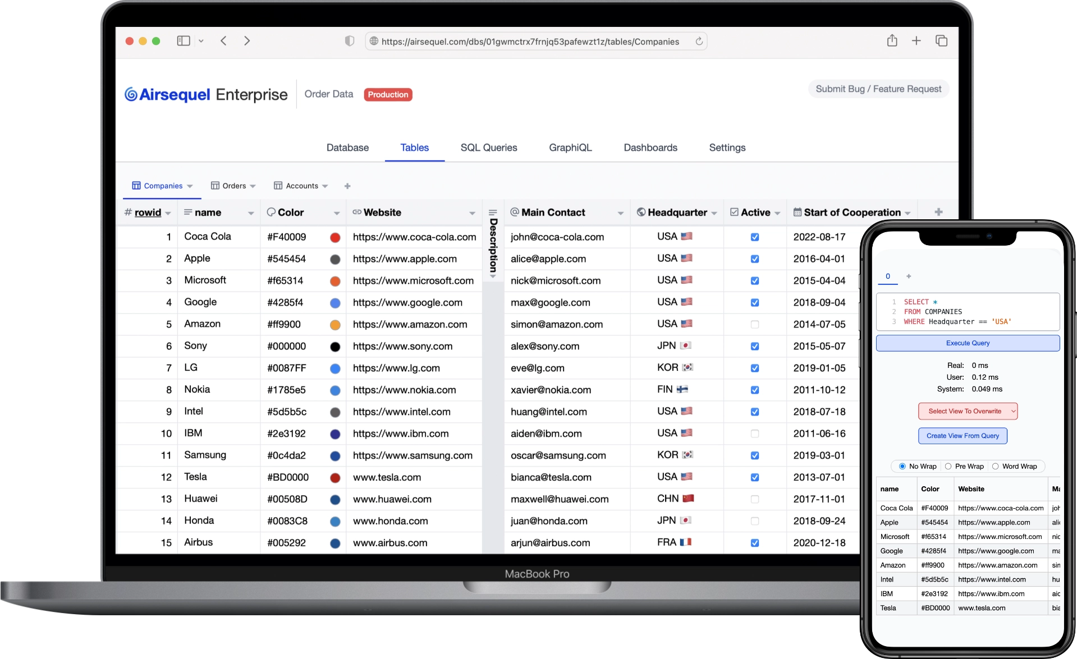Screen dimensions: 1077x659
Task: Select the Pre Wrap radio option
Action: tap(948, 467)
